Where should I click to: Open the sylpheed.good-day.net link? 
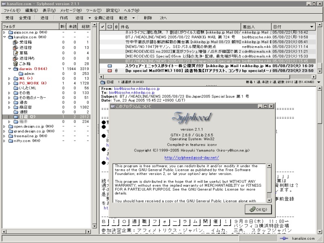[x=192, y=158]
